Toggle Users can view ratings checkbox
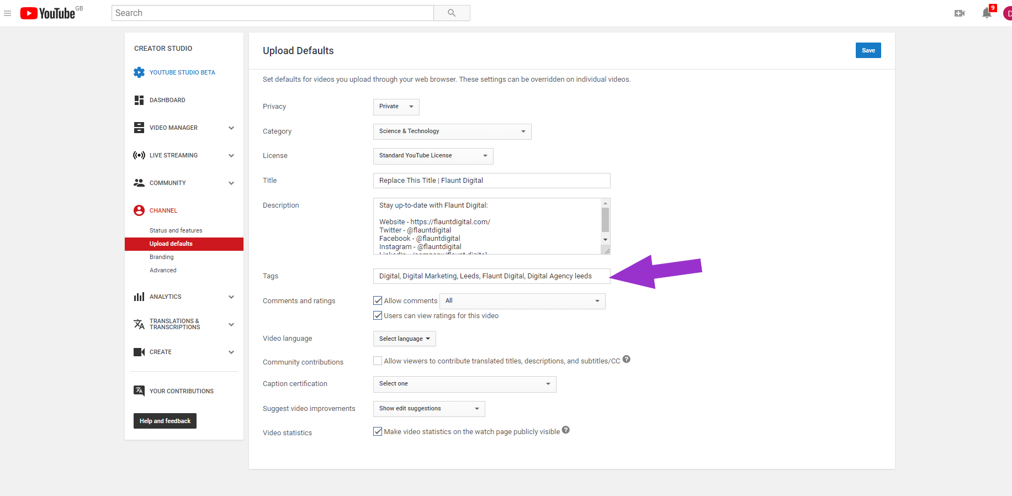The height and width of the screenshot is (496, 1012). pyautogui.click(x=378, y=315)
